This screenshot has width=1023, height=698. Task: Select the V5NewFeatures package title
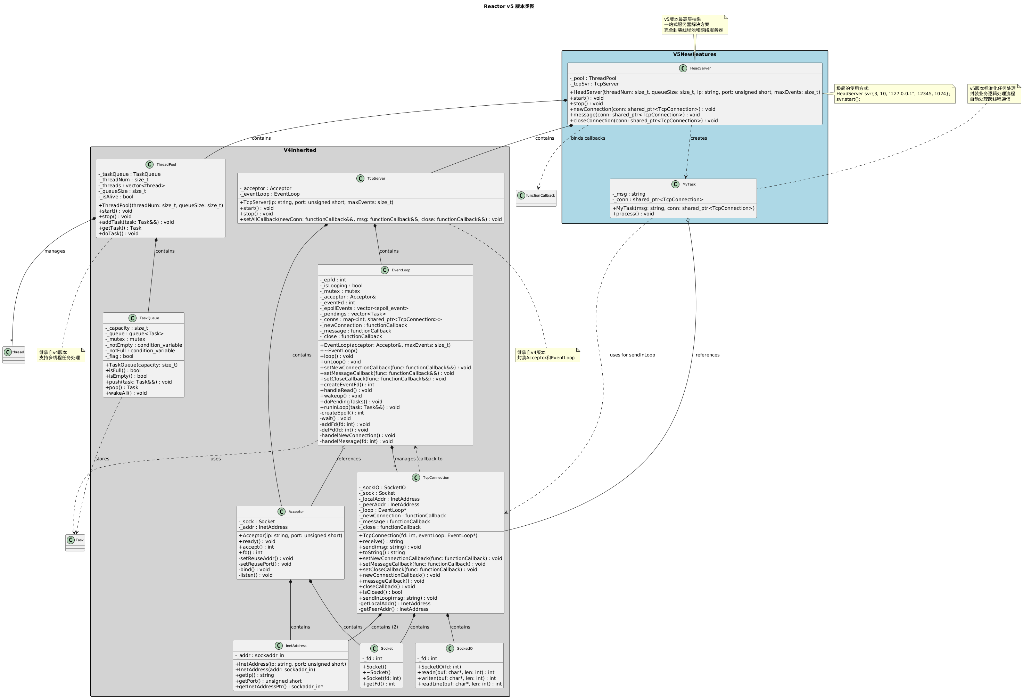695,54
